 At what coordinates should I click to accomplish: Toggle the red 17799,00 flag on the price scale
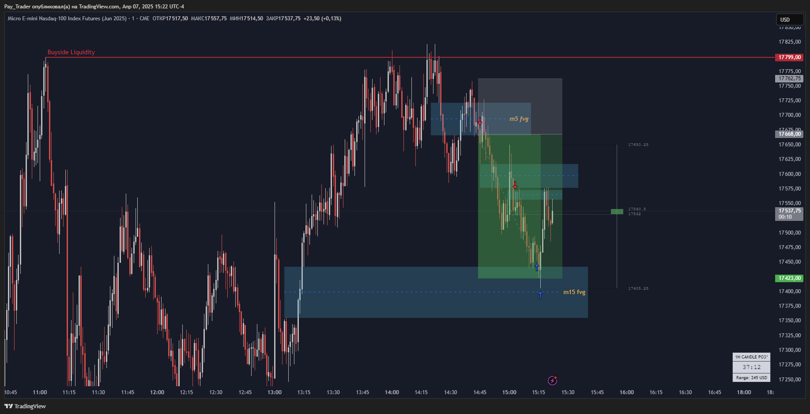(x=789, y=57)
